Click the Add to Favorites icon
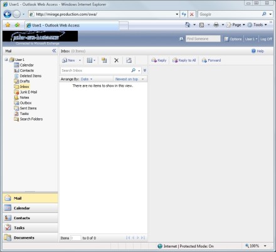Screen dimensions: 276x252 click(x=17, y=25)
